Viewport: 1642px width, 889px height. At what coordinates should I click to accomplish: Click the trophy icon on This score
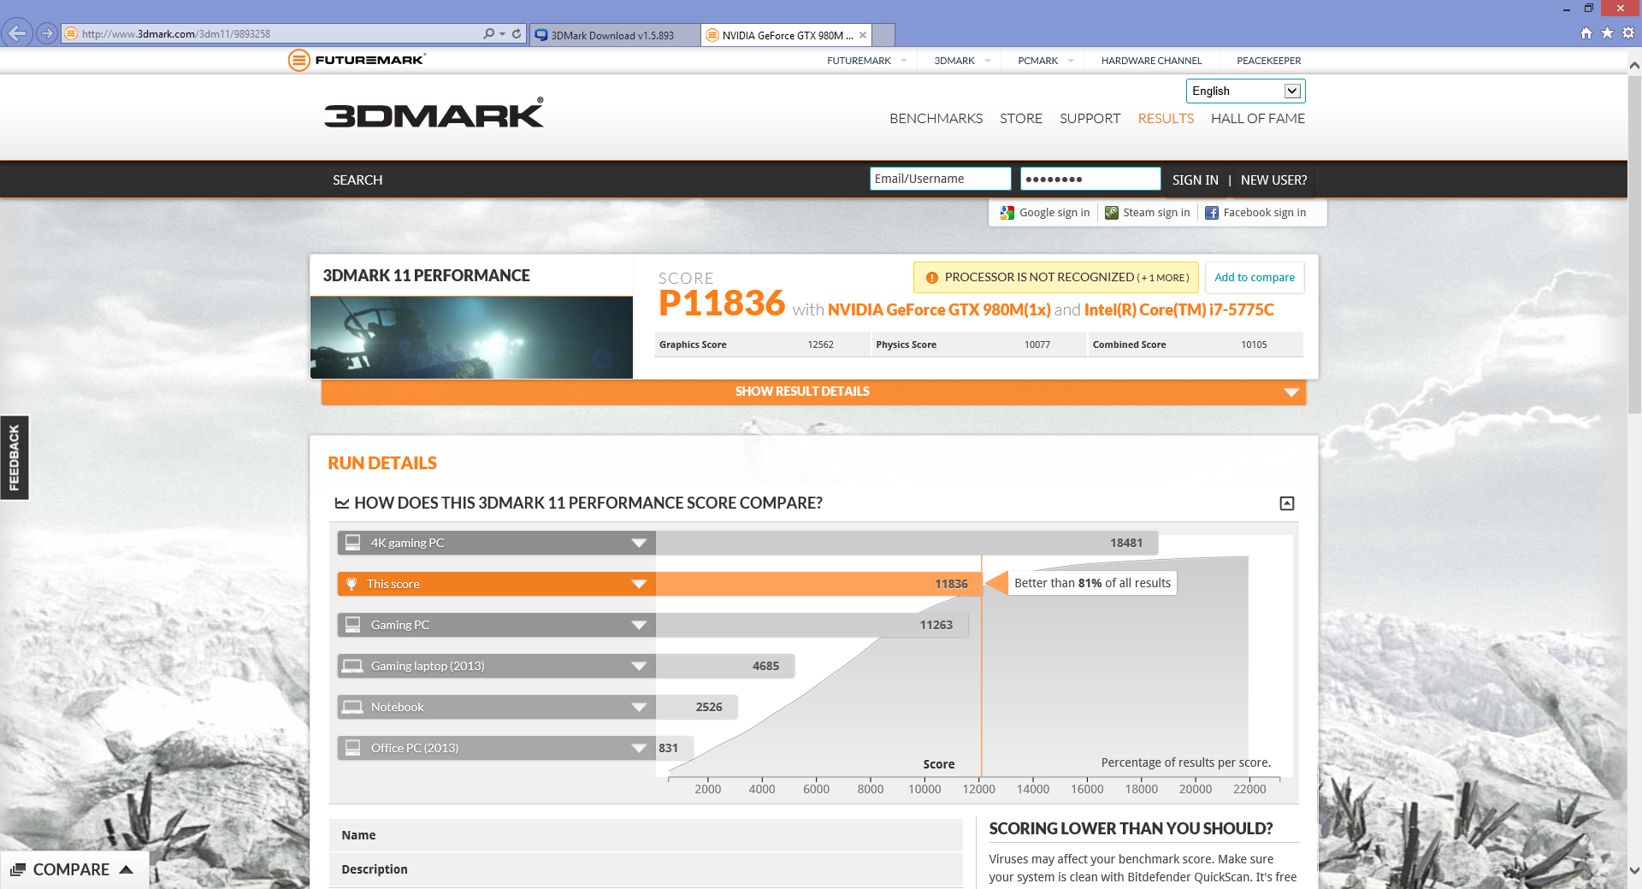(351, 584)
